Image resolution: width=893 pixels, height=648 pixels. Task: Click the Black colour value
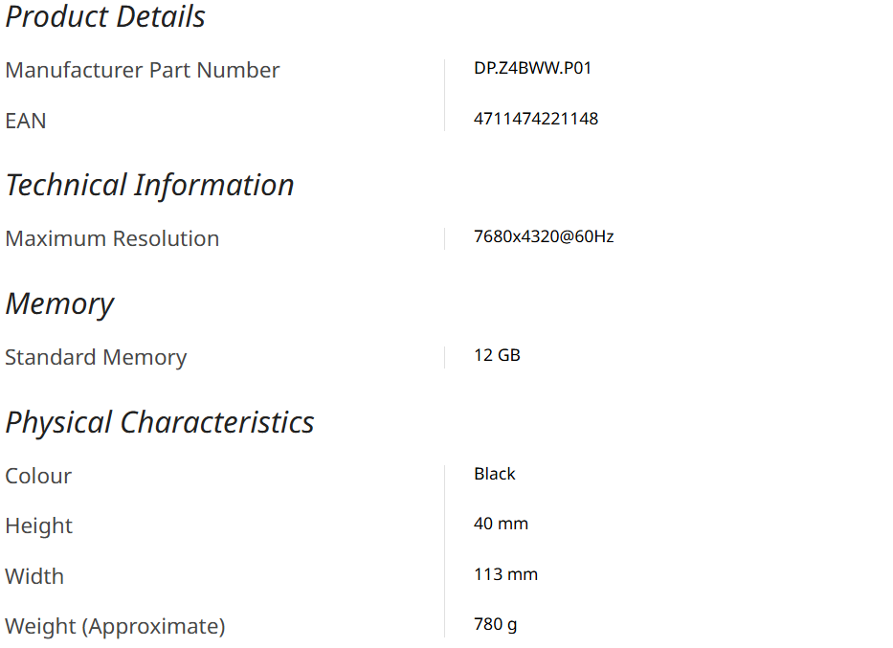click(495, 474)
